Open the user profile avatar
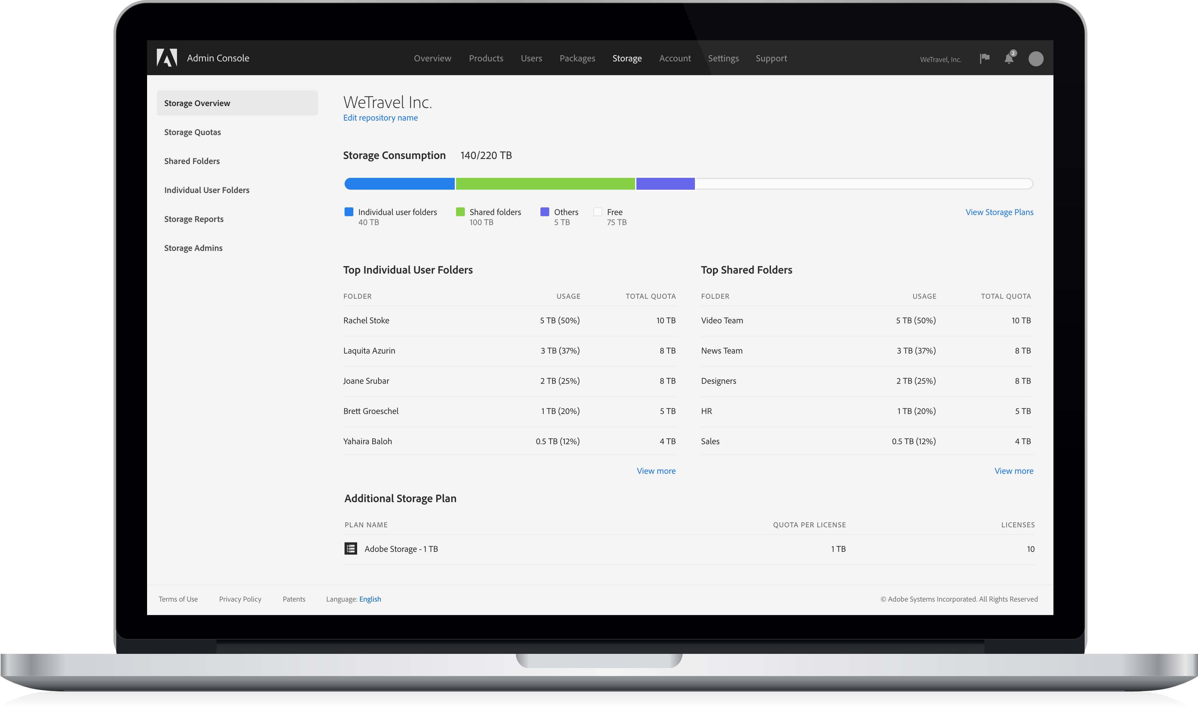 [1036, 59]
